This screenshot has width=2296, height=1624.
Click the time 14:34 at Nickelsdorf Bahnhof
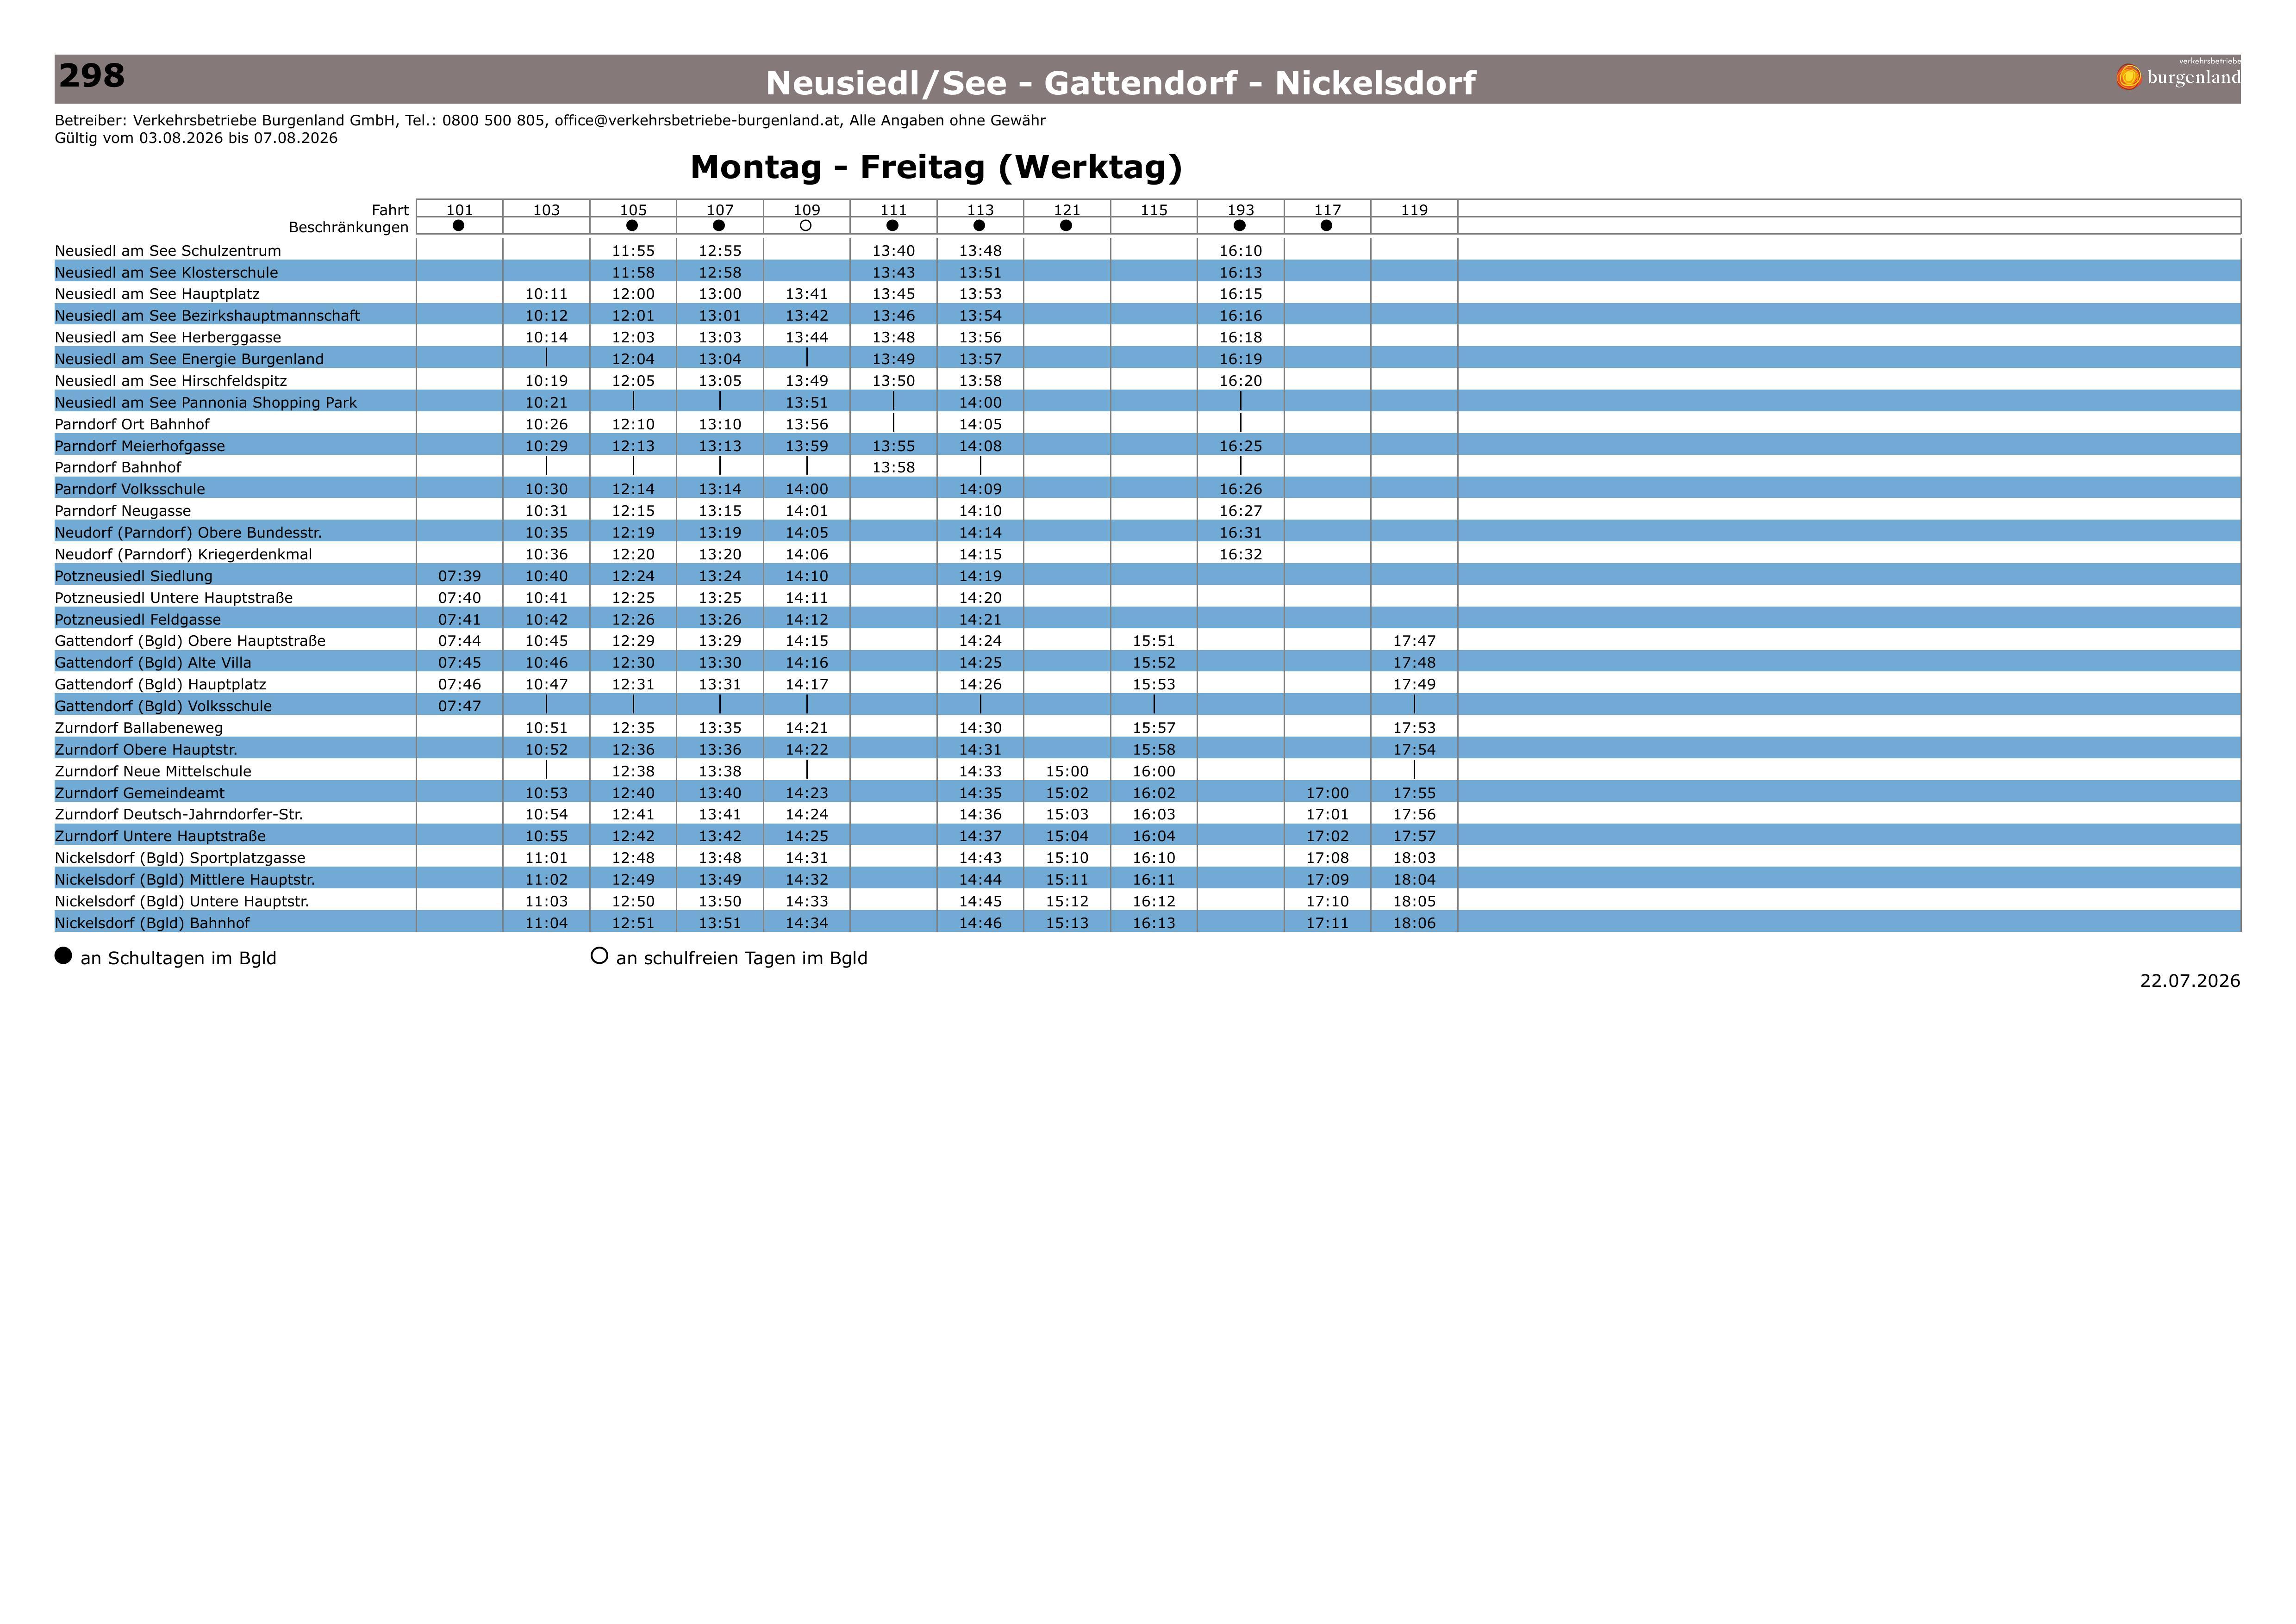click(x=806, y=923)
